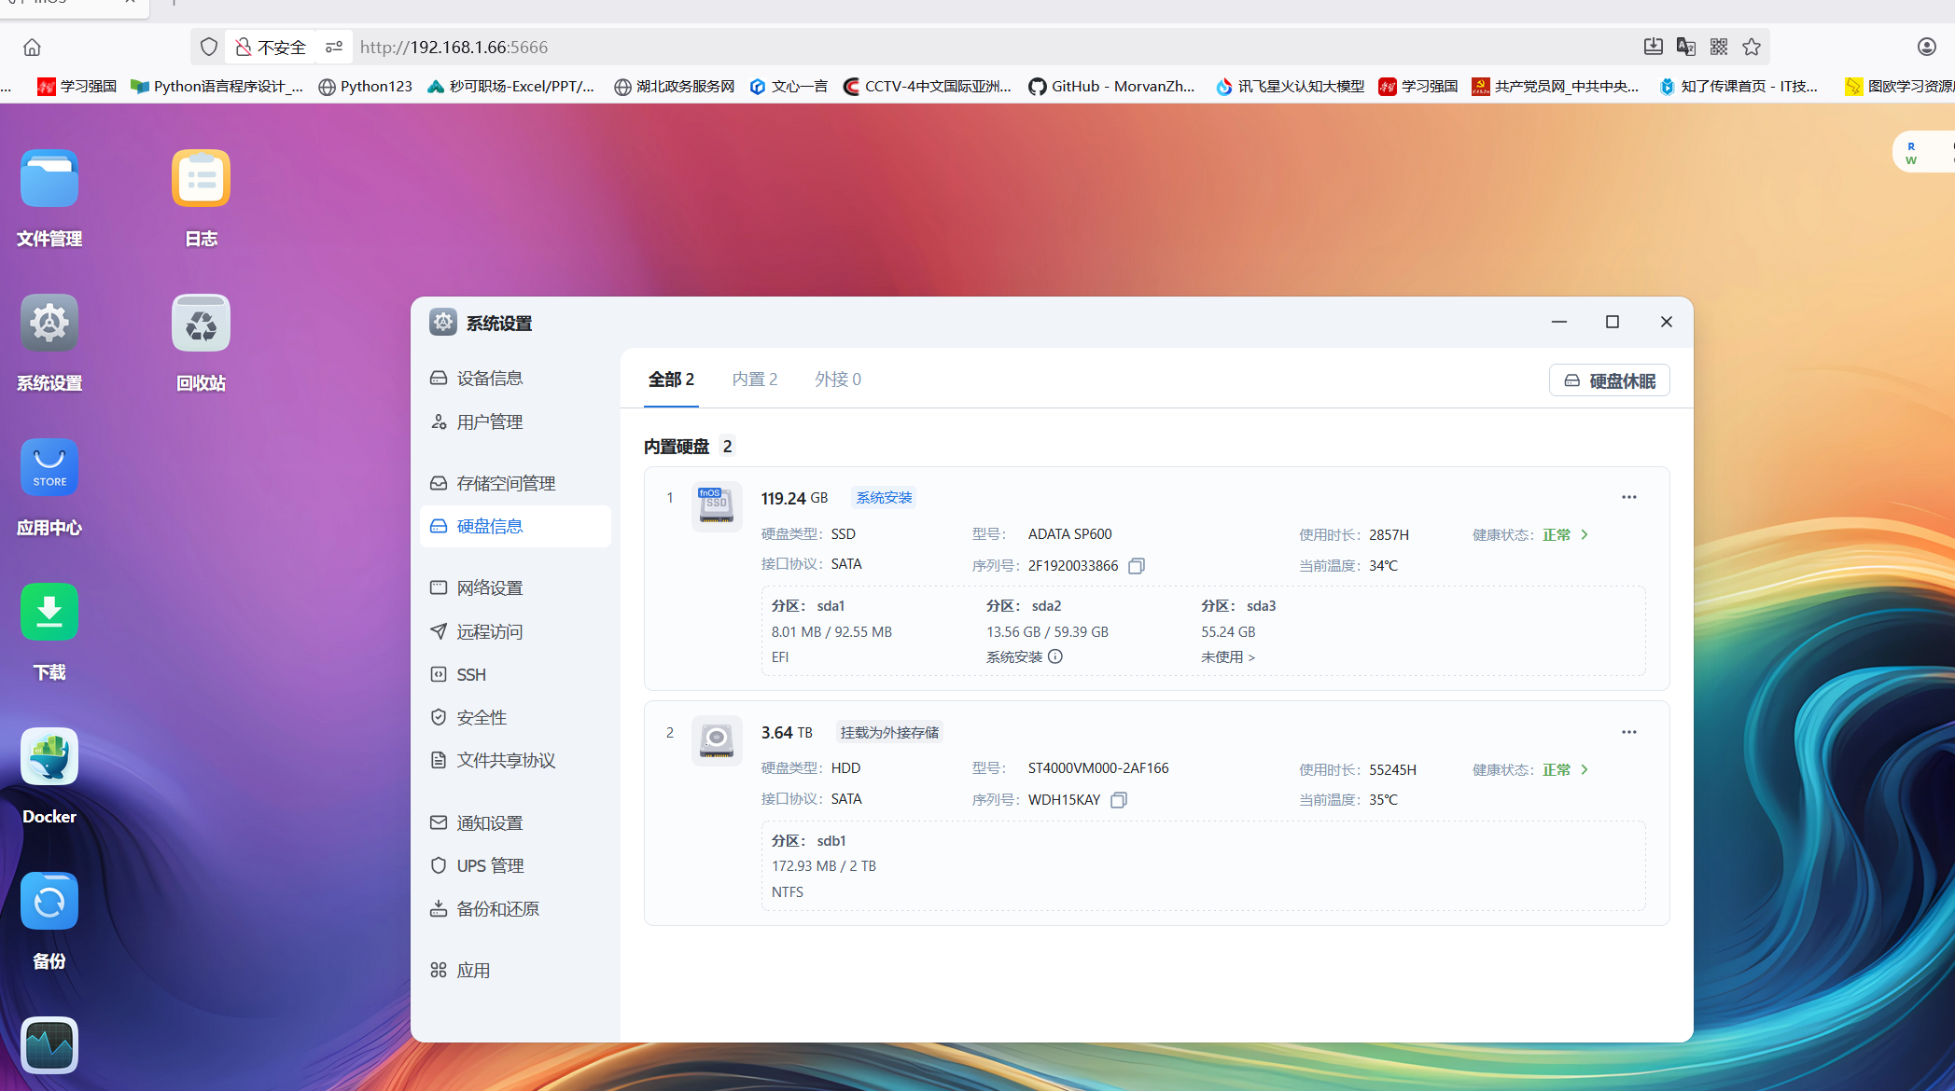This screenshot has width=1955, height=1091.
Task: Open more options for the ST4000VM000 HDD
Action: click(x=1628, y=732)
